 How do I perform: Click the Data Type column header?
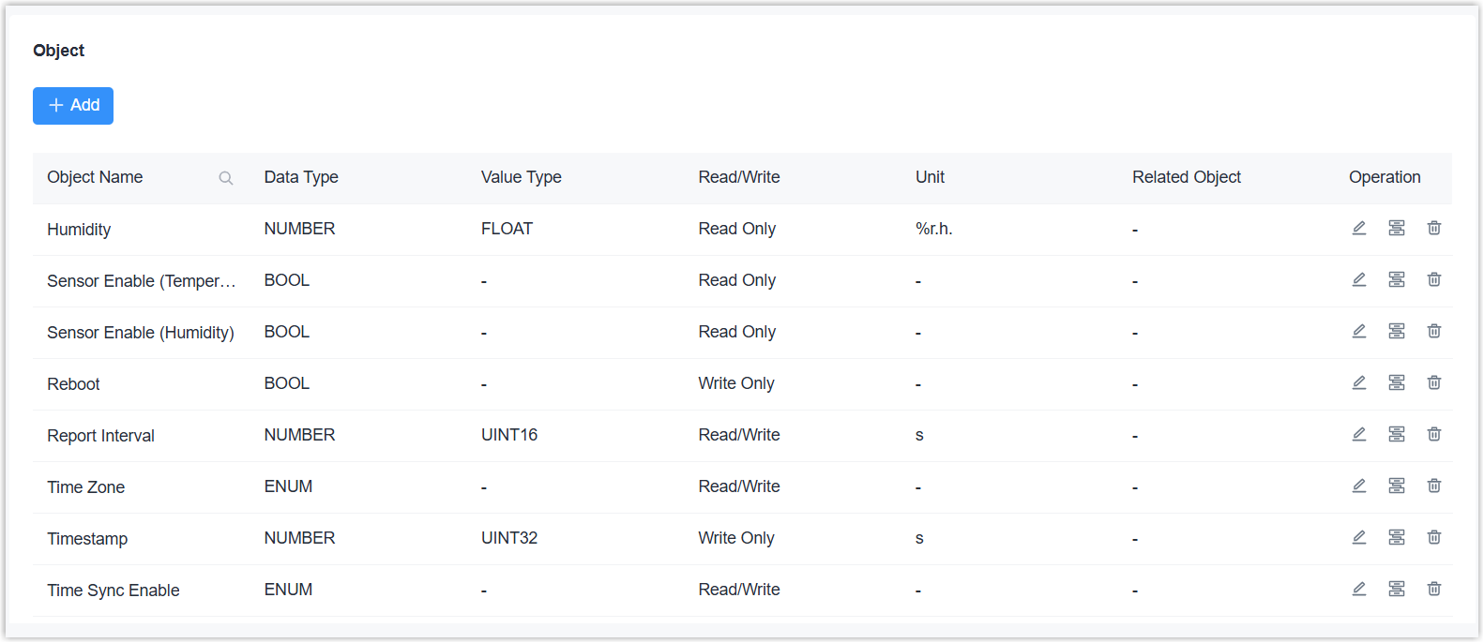tap(301, 178)
